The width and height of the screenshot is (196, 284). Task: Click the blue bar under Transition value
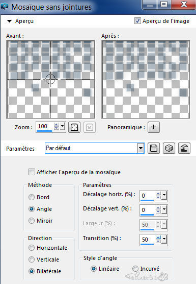(x=147, y=244)
